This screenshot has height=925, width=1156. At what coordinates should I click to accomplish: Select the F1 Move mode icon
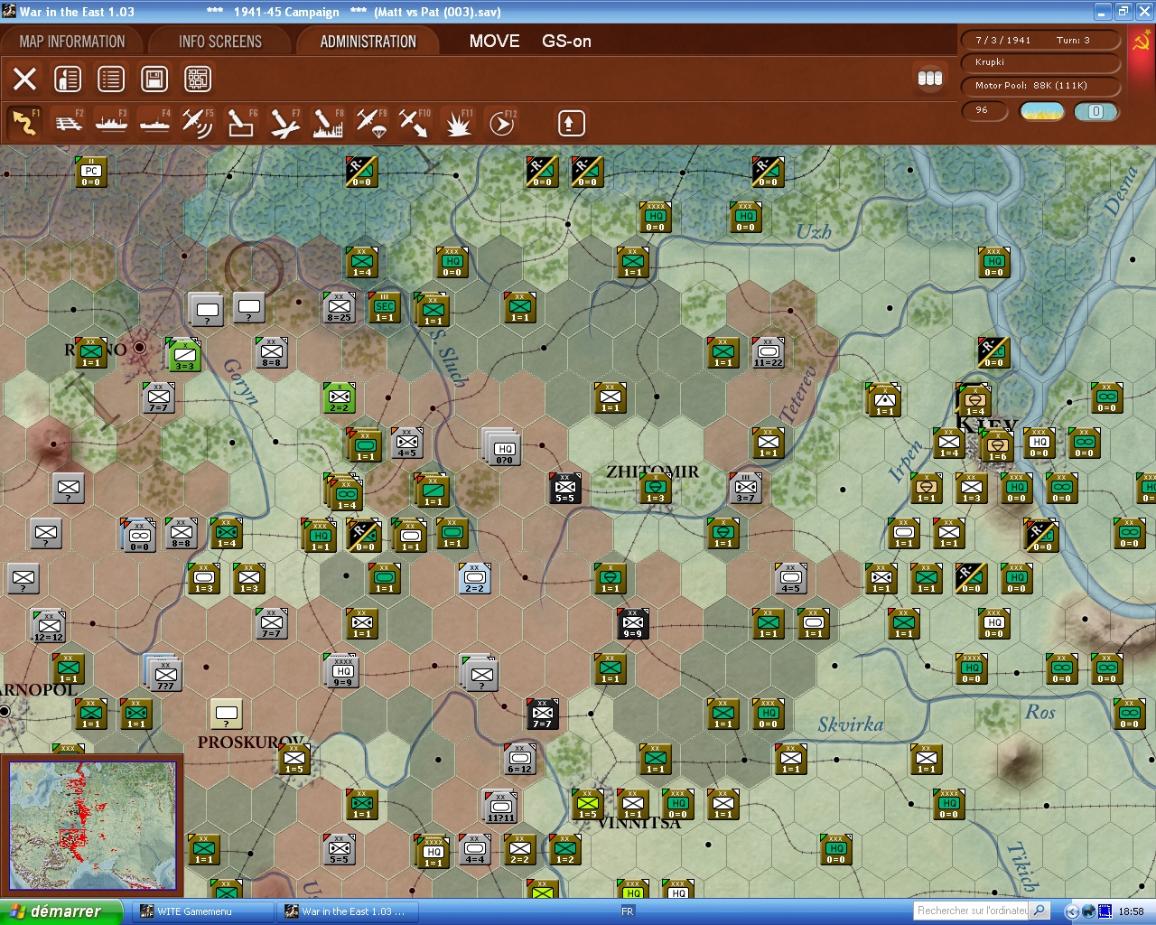tap(24, 123)
